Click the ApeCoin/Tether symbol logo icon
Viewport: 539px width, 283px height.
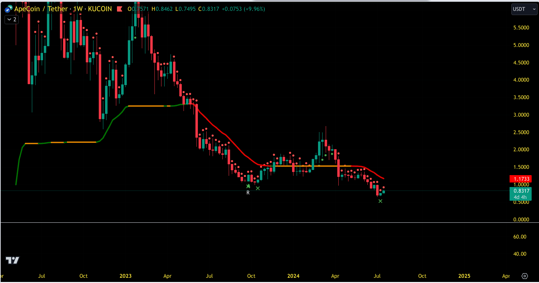point(8,9)
